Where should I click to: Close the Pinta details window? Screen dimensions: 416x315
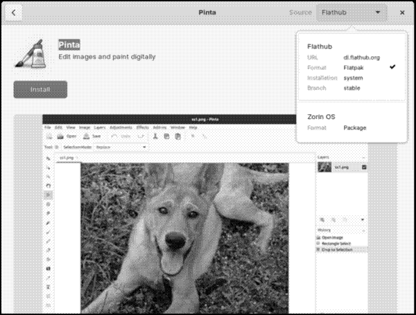coord(402,12)
